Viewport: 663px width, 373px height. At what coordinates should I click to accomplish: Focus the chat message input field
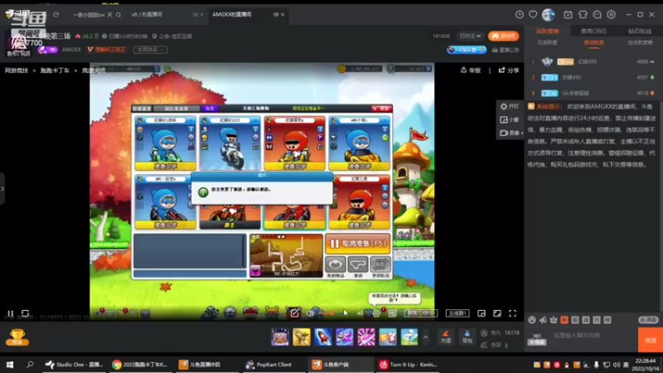[592, 336]
